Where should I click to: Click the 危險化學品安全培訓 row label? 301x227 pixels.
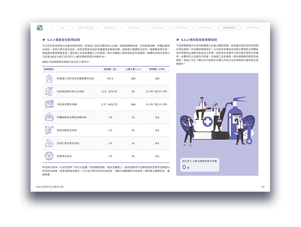(x=68, y=143)
